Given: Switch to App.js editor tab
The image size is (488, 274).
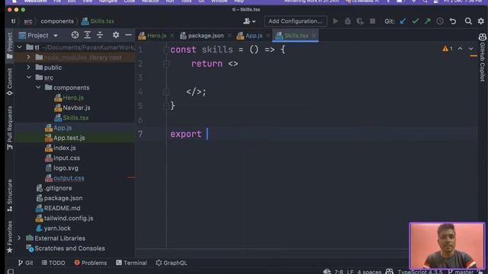Looking at the screenshot, I should [x=254, y=36].
